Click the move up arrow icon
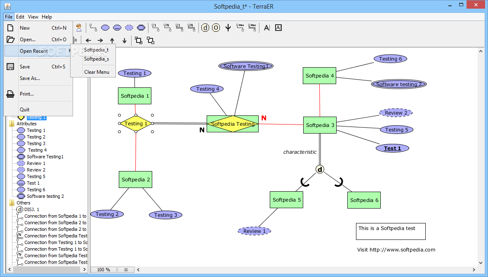The width and height of the screenshot is (488, 277). [112, 40]
